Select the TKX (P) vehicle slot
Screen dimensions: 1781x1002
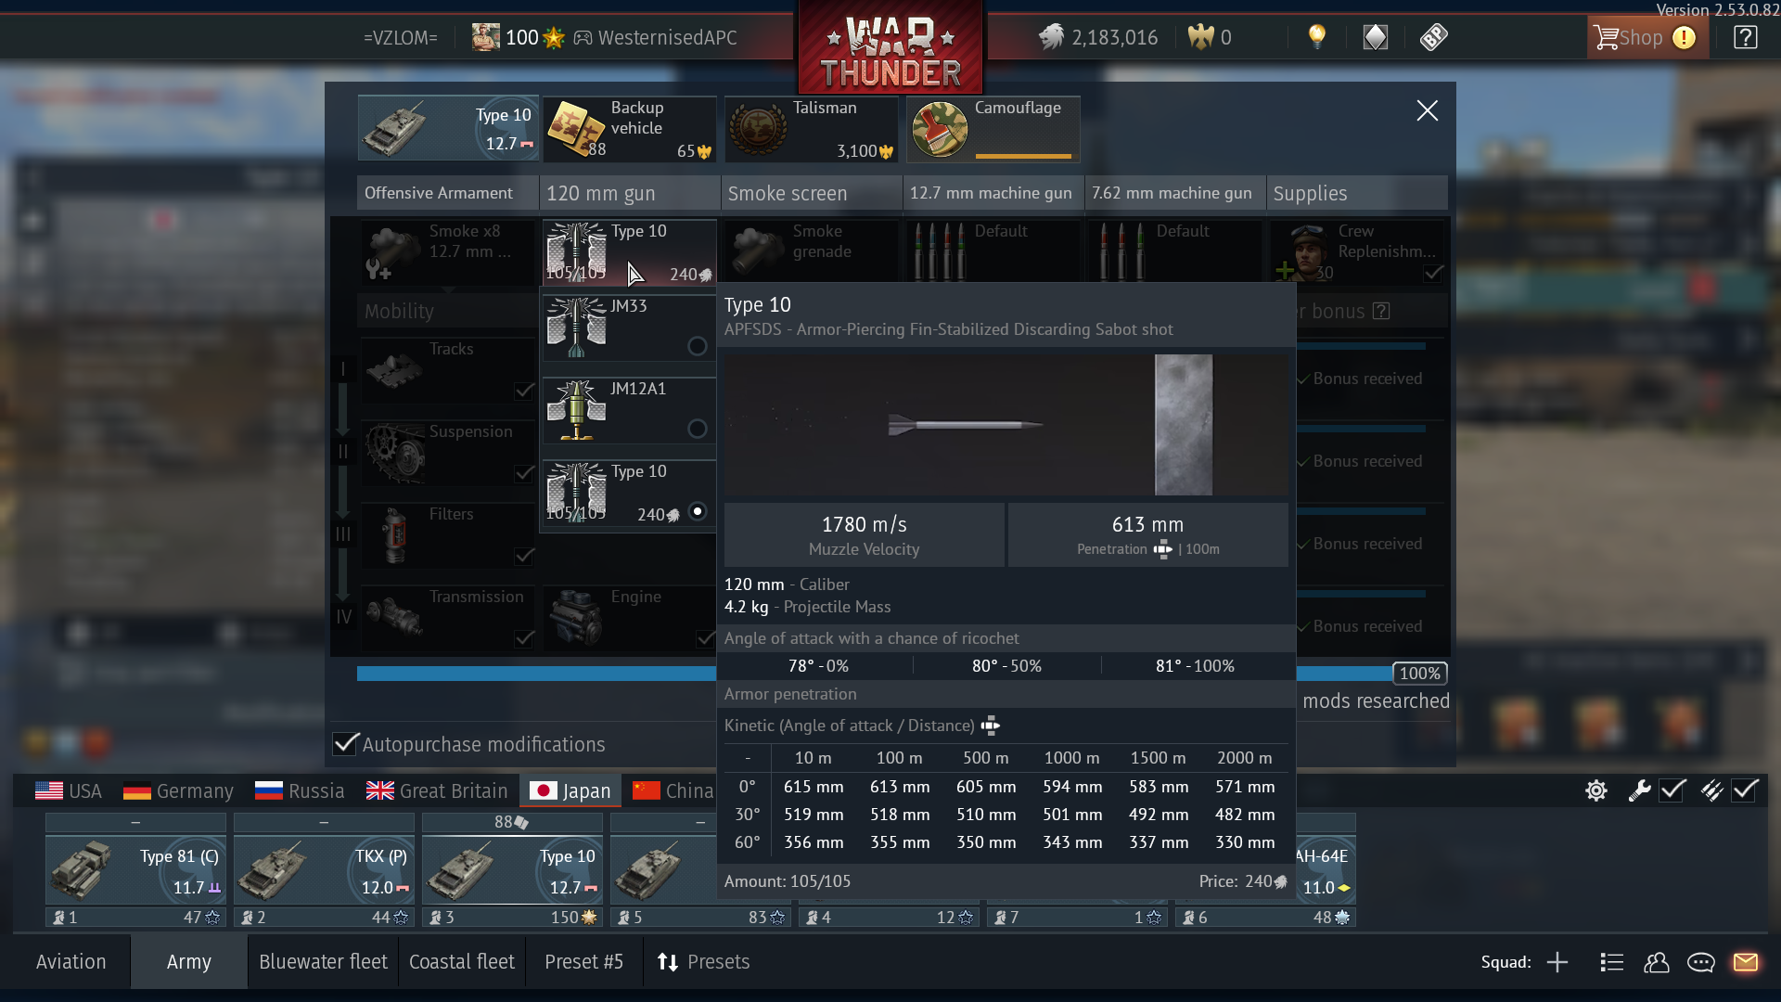324,870
